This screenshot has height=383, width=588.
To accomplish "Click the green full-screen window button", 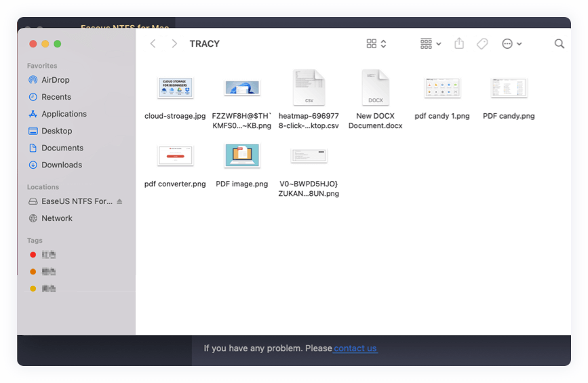I will (x=58, y=44).
